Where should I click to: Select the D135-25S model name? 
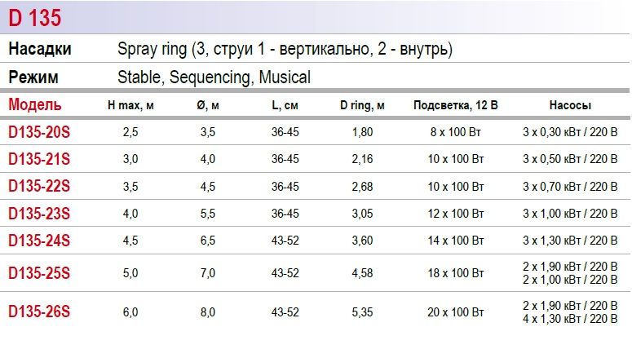pyautogui.click(x=39, y=273)
